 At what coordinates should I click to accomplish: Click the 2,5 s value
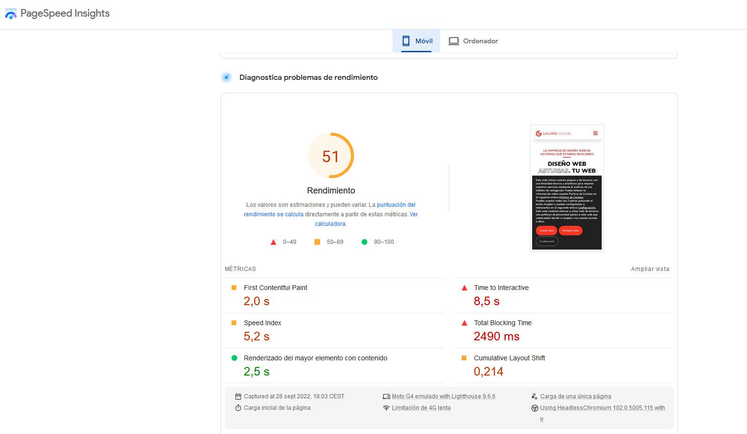pos(256,372)
